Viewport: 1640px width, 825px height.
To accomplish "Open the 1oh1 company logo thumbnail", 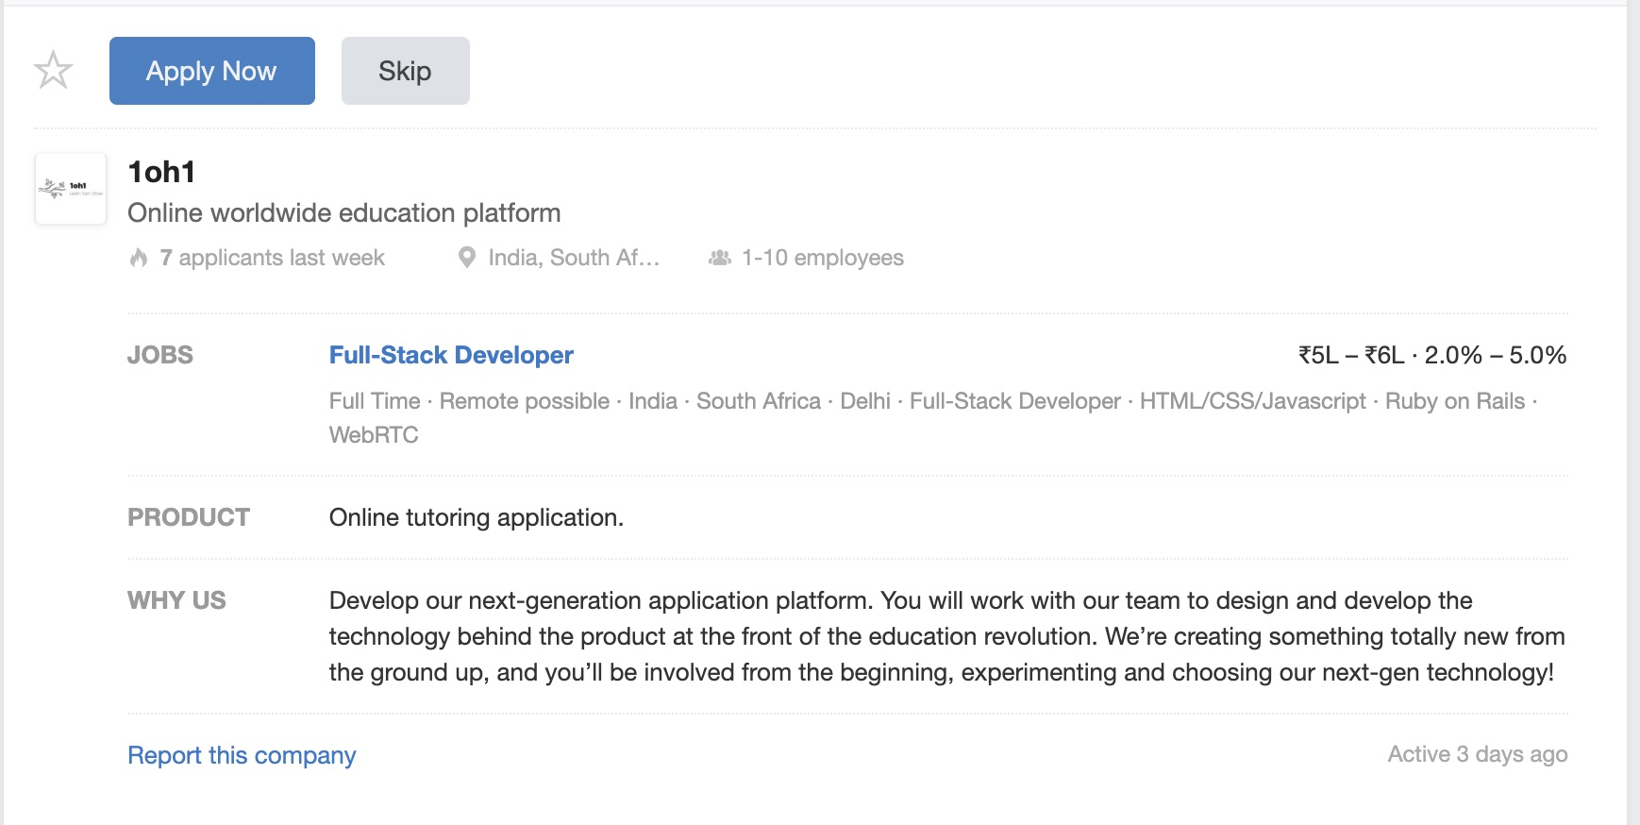I will (x=71, y=189).
